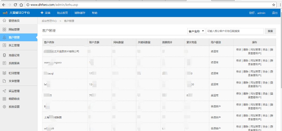This screenshot has height=131, width=282.
Task: Log out via 退出 link
Action: coord(274,13)
